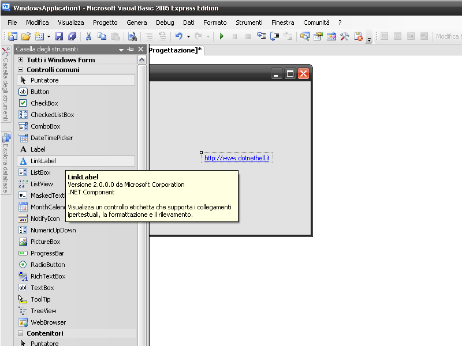Select the RadioButton control in toolbox
Image resolution: width=462 pixels, height=346 pixels.
tap(76, 265)
